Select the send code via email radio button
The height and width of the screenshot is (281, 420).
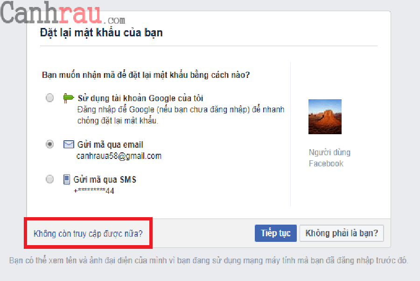click(49, 144)
